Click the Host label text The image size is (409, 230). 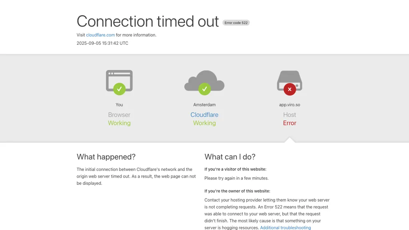click(290, 115)
